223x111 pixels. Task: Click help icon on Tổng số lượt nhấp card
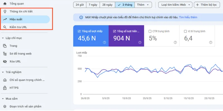pyautogui.click(x=105, y=42)
